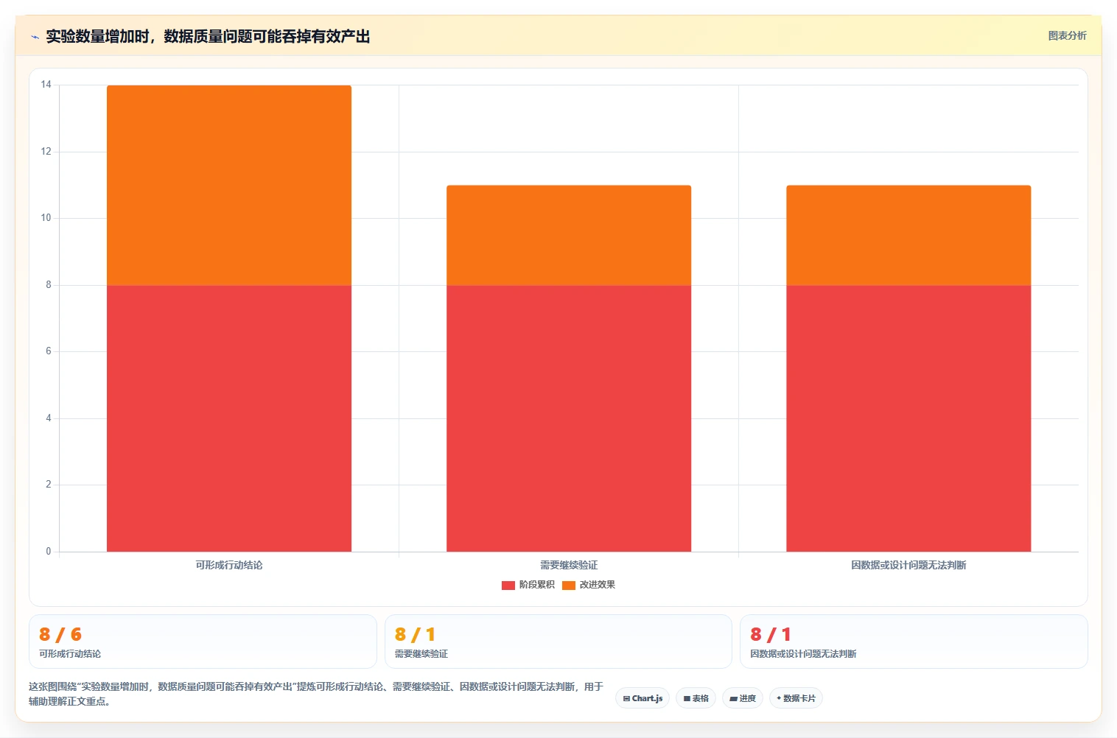Click the y-axis value 4

49,418
